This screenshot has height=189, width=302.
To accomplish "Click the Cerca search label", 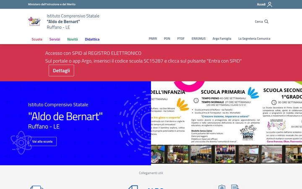I will 259,21.
